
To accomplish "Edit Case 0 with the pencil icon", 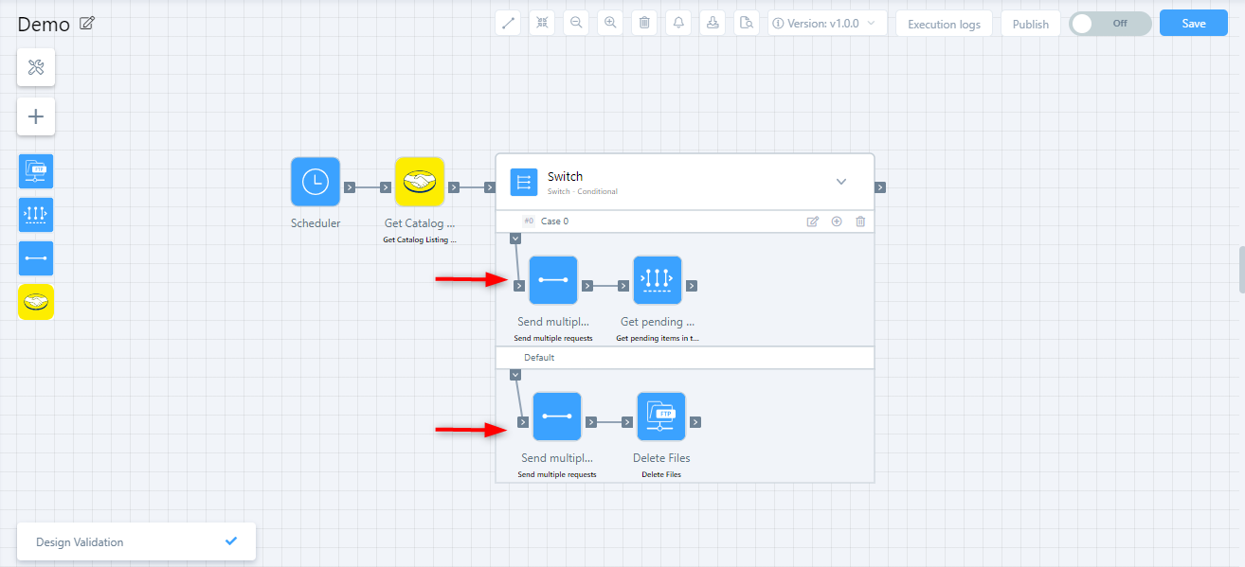I will click(x=812, y=221).
